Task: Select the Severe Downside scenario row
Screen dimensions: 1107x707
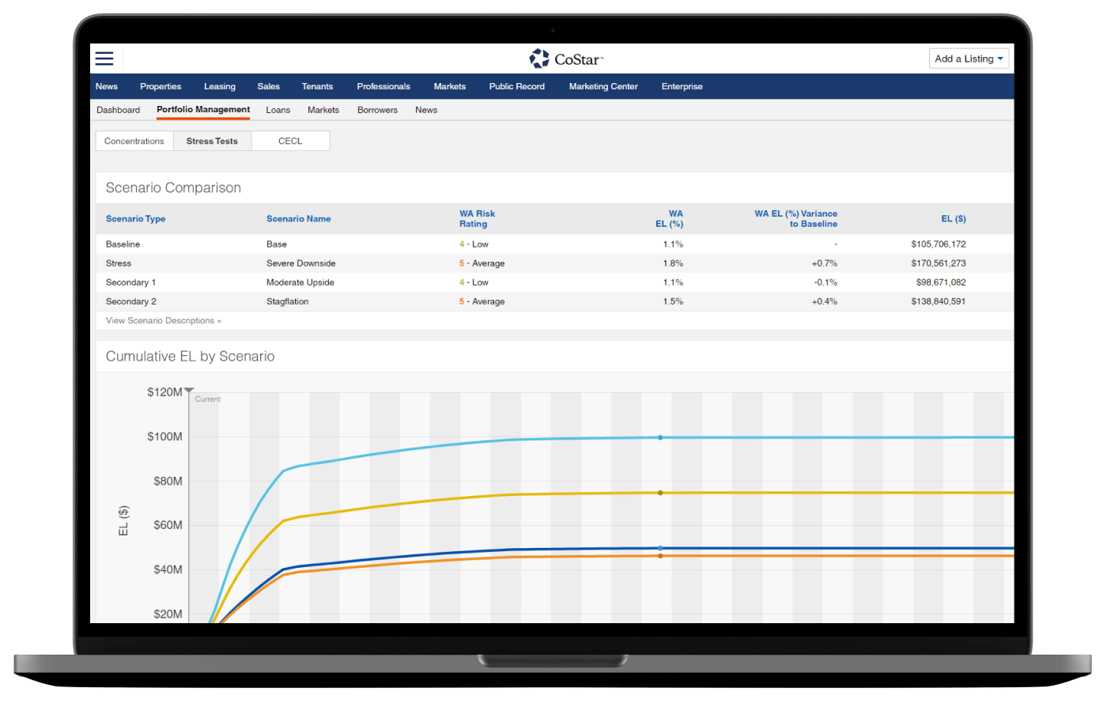Action: (x=300, y=263)
